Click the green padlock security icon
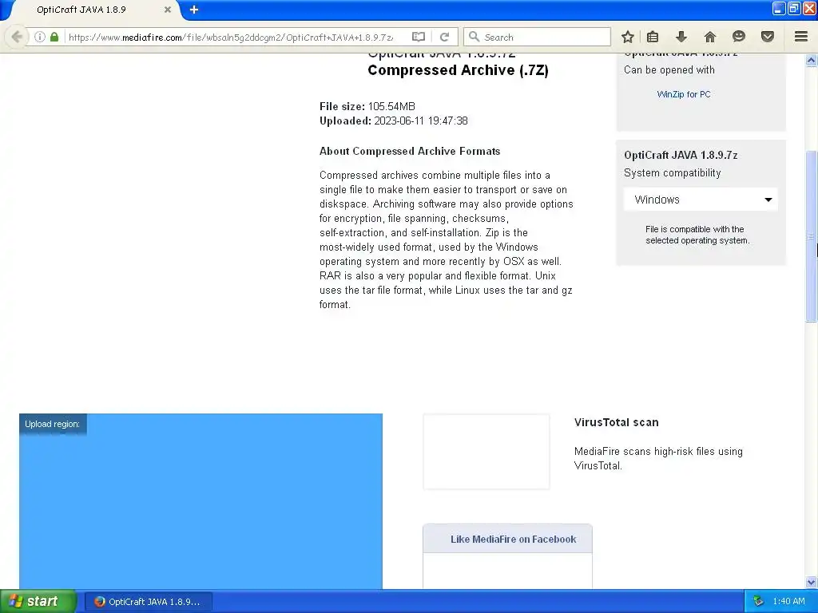The height and width of the screenshot is (613, 818). (x=54, y=37)
